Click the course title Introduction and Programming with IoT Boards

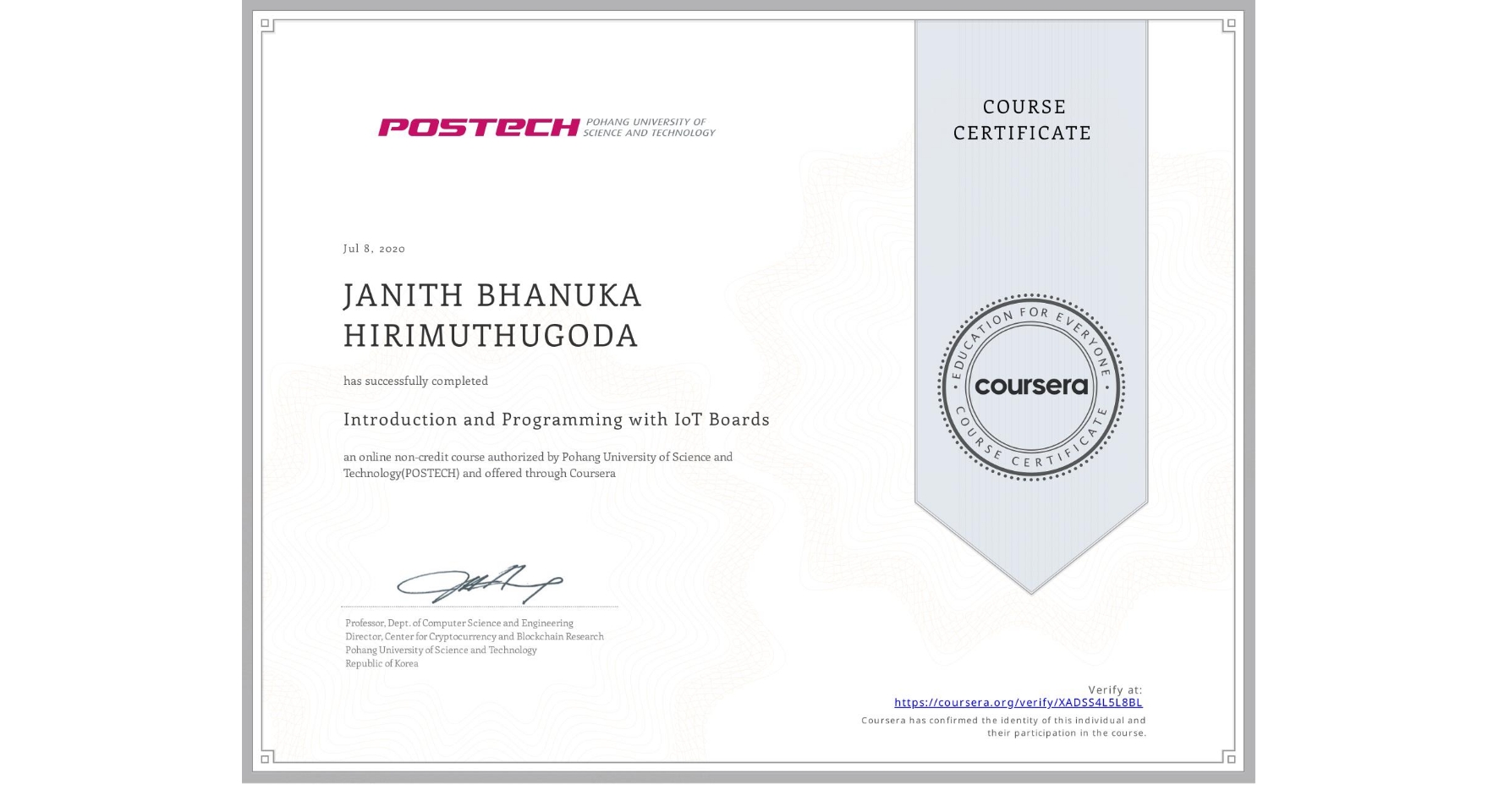556,420
